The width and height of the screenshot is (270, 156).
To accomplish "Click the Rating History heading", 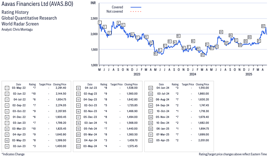I will tap(15, 12).
